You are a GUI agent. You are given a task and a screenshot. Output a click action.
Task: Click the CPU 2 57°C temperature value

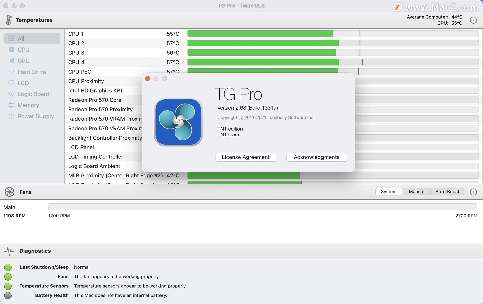(173, 43)
